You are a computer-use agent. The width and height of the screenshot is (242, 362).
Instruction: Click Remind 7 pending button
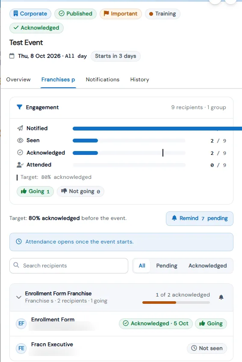pyautogui.click(x=200, y=218)
